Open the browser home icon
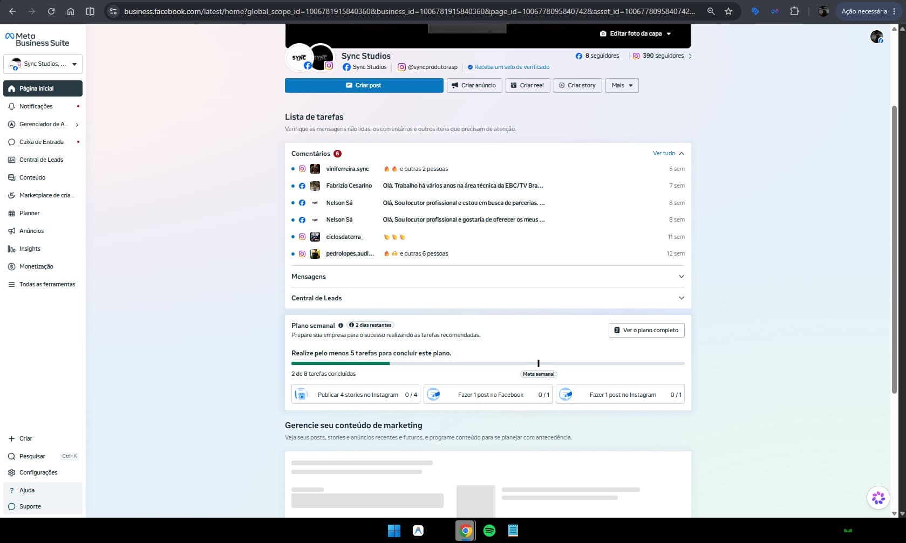The width and height of the screenshot is (906, 543). 71,11
